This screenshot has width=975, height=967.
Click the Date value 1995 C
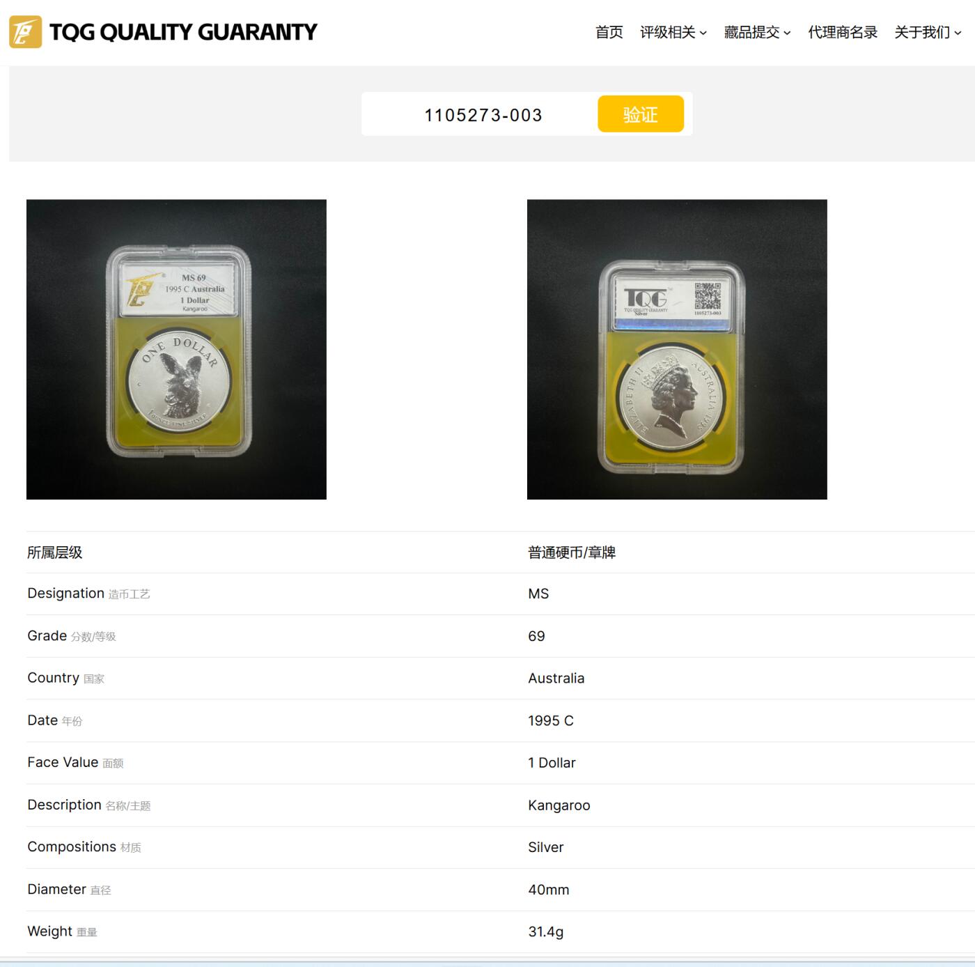coord(551,720)
